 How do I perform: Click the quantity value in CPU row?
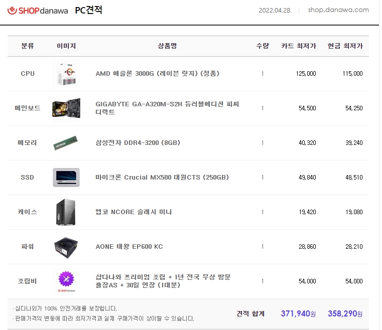click(x=263, y=74)
